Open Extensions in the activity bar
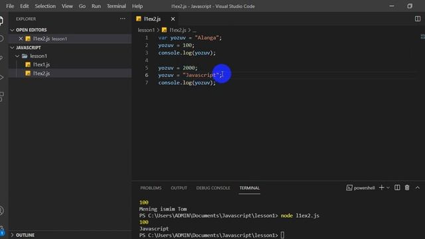425x239 pixels. point(1,96)
